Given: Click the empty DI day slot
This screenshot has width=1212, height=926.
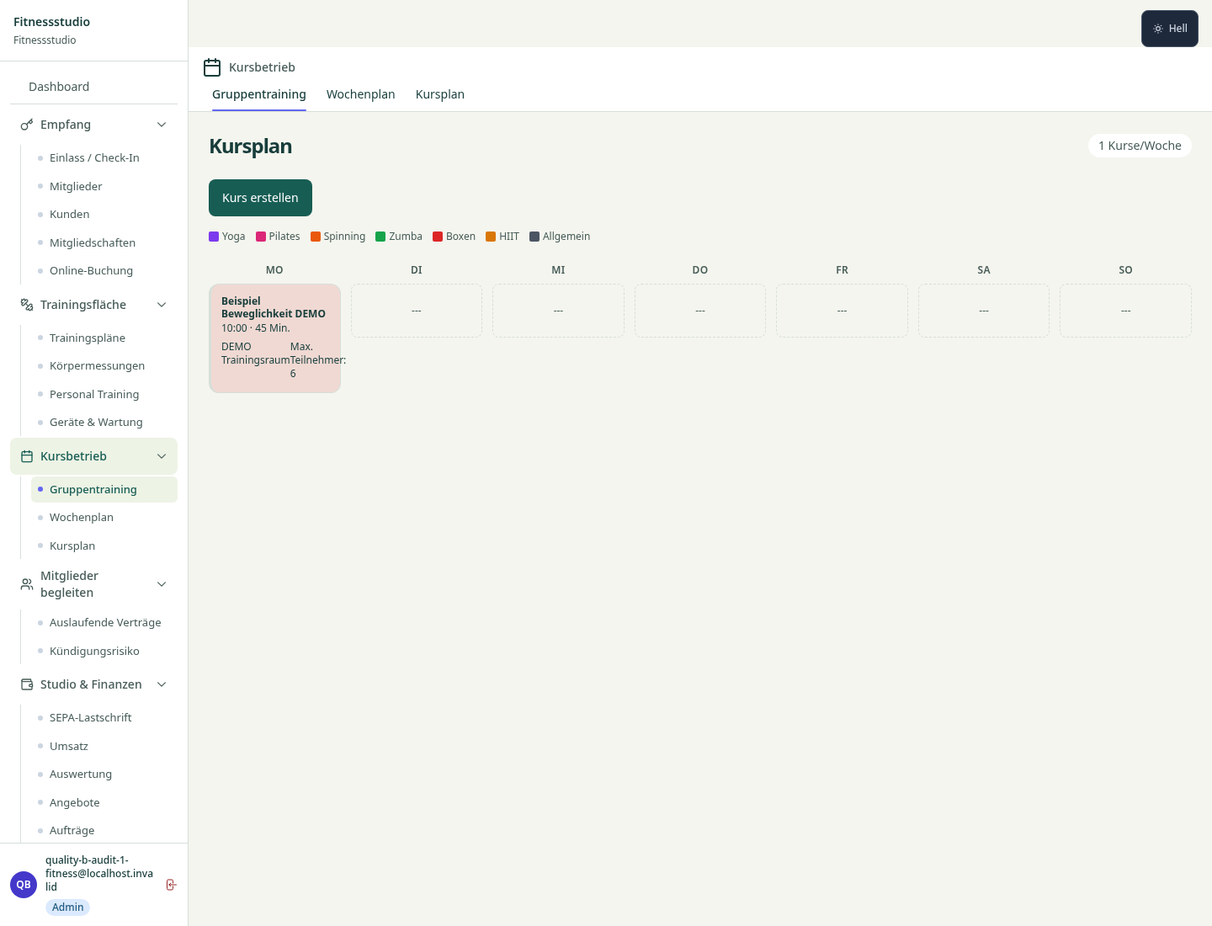Looking at the screenshot, I should coord(417,311).
